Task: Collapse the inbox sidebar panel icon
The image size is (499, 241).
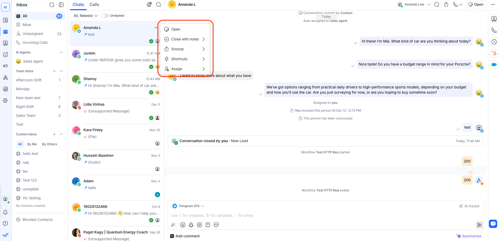Action: coord(61,5)
